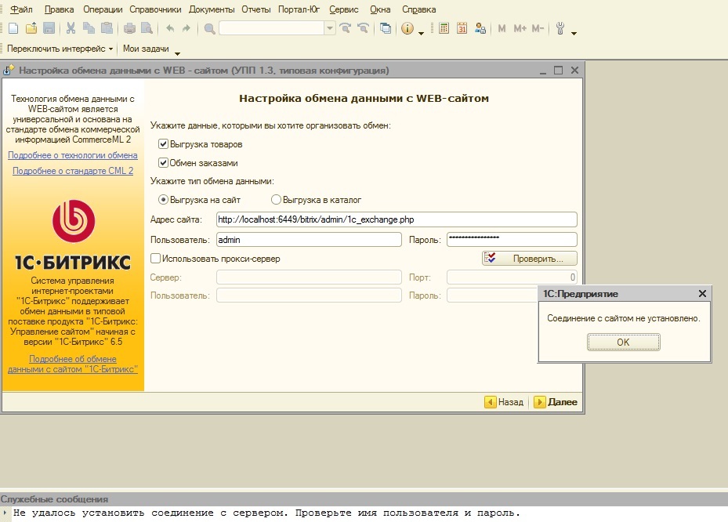Click the 'Не удалось установить соединение' service message
The height and width of the screenshot is (522, 728).
click(266, 513)
